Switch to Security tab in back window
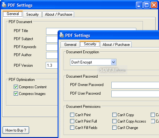The image size is (159, 138). click(32, 14)
